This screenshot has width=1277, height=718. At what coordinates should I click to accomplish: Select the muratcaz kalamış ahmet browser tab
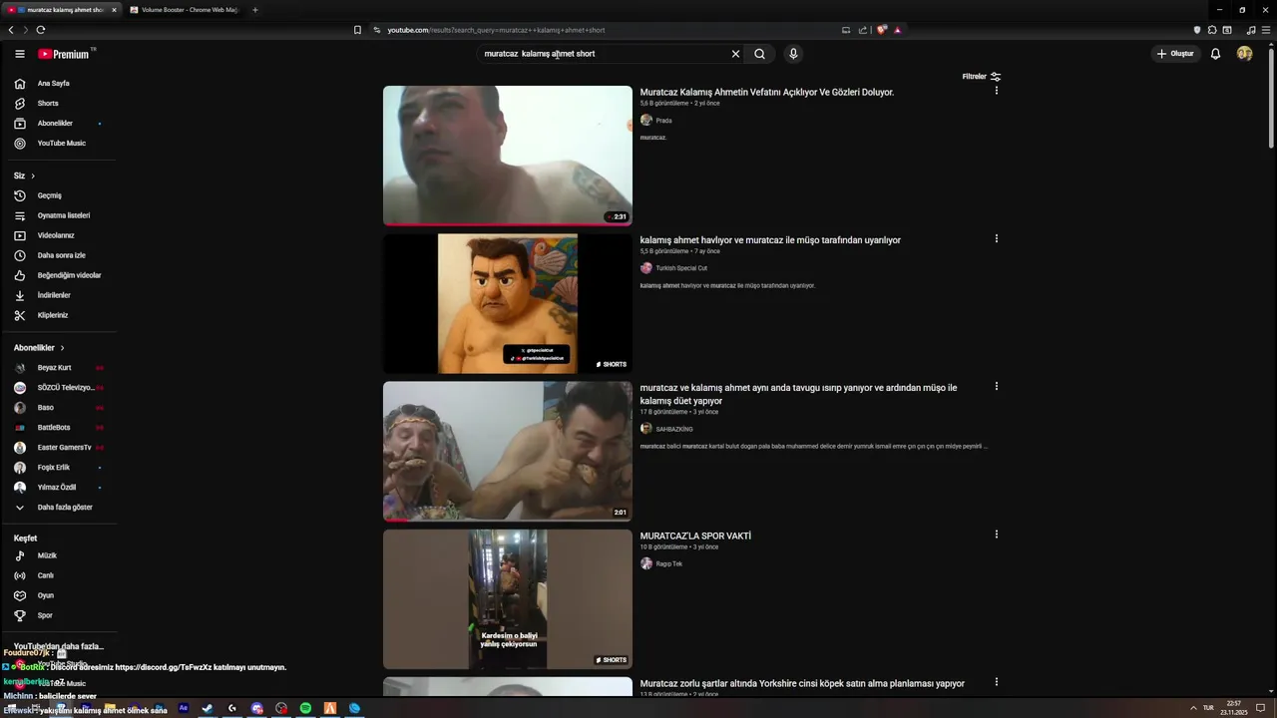point(60,10)
